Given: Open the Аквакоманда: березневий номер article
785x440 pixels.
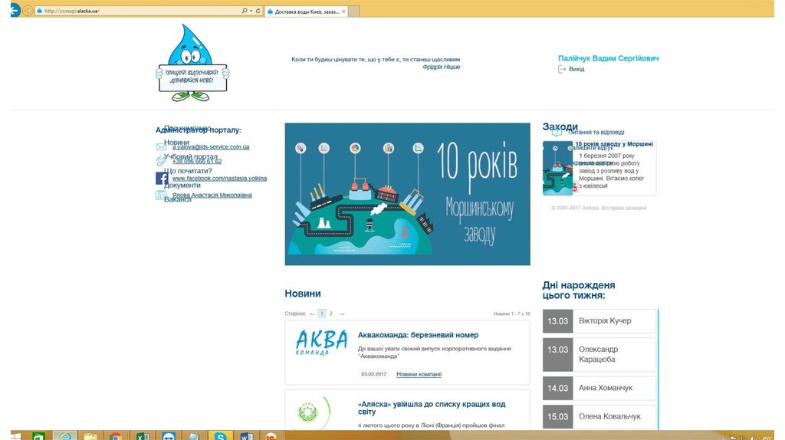Looking at the screenshot, I should [418, 335].
